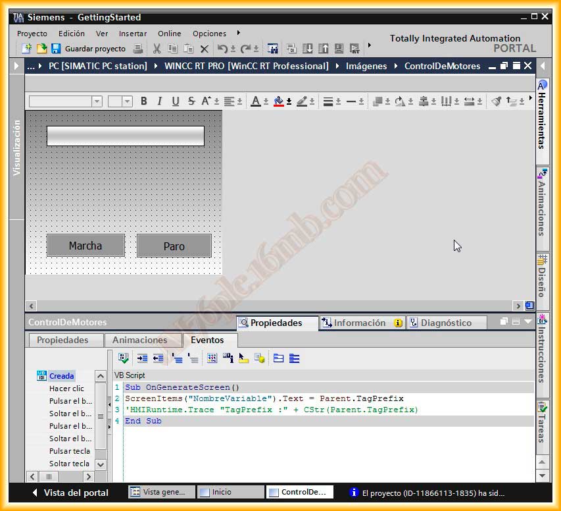Select the Hacer clic event
The width and height of the screenshot is (561, 511).
[66, 389]
